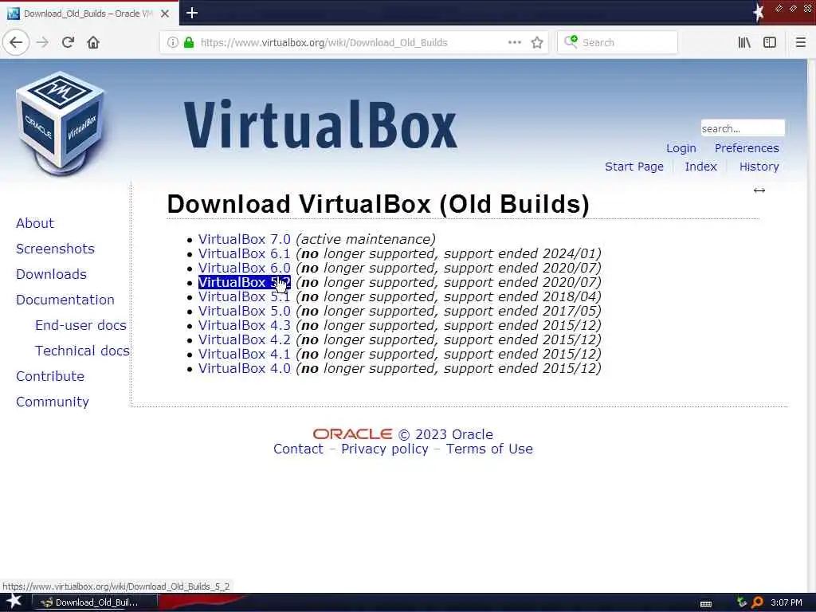
Task: Open VirtualBox 6.0 builds link
Action: pyautogui.click(x=244, y=268)
